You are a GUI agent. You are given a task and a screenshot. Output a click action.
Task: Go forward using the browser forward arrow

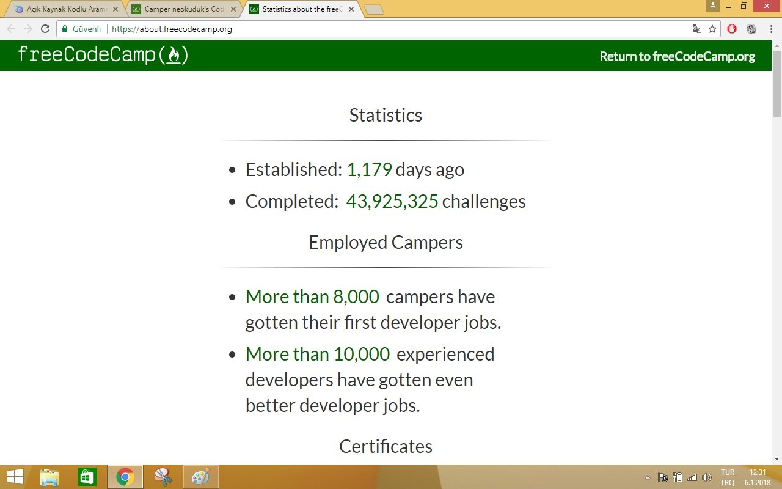27,29
